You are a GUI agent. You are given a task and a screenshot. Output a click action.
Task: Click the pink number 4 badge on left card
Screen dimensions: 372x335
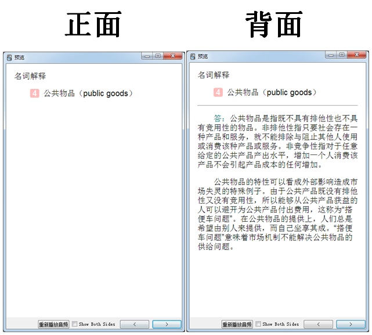(35, 93)
